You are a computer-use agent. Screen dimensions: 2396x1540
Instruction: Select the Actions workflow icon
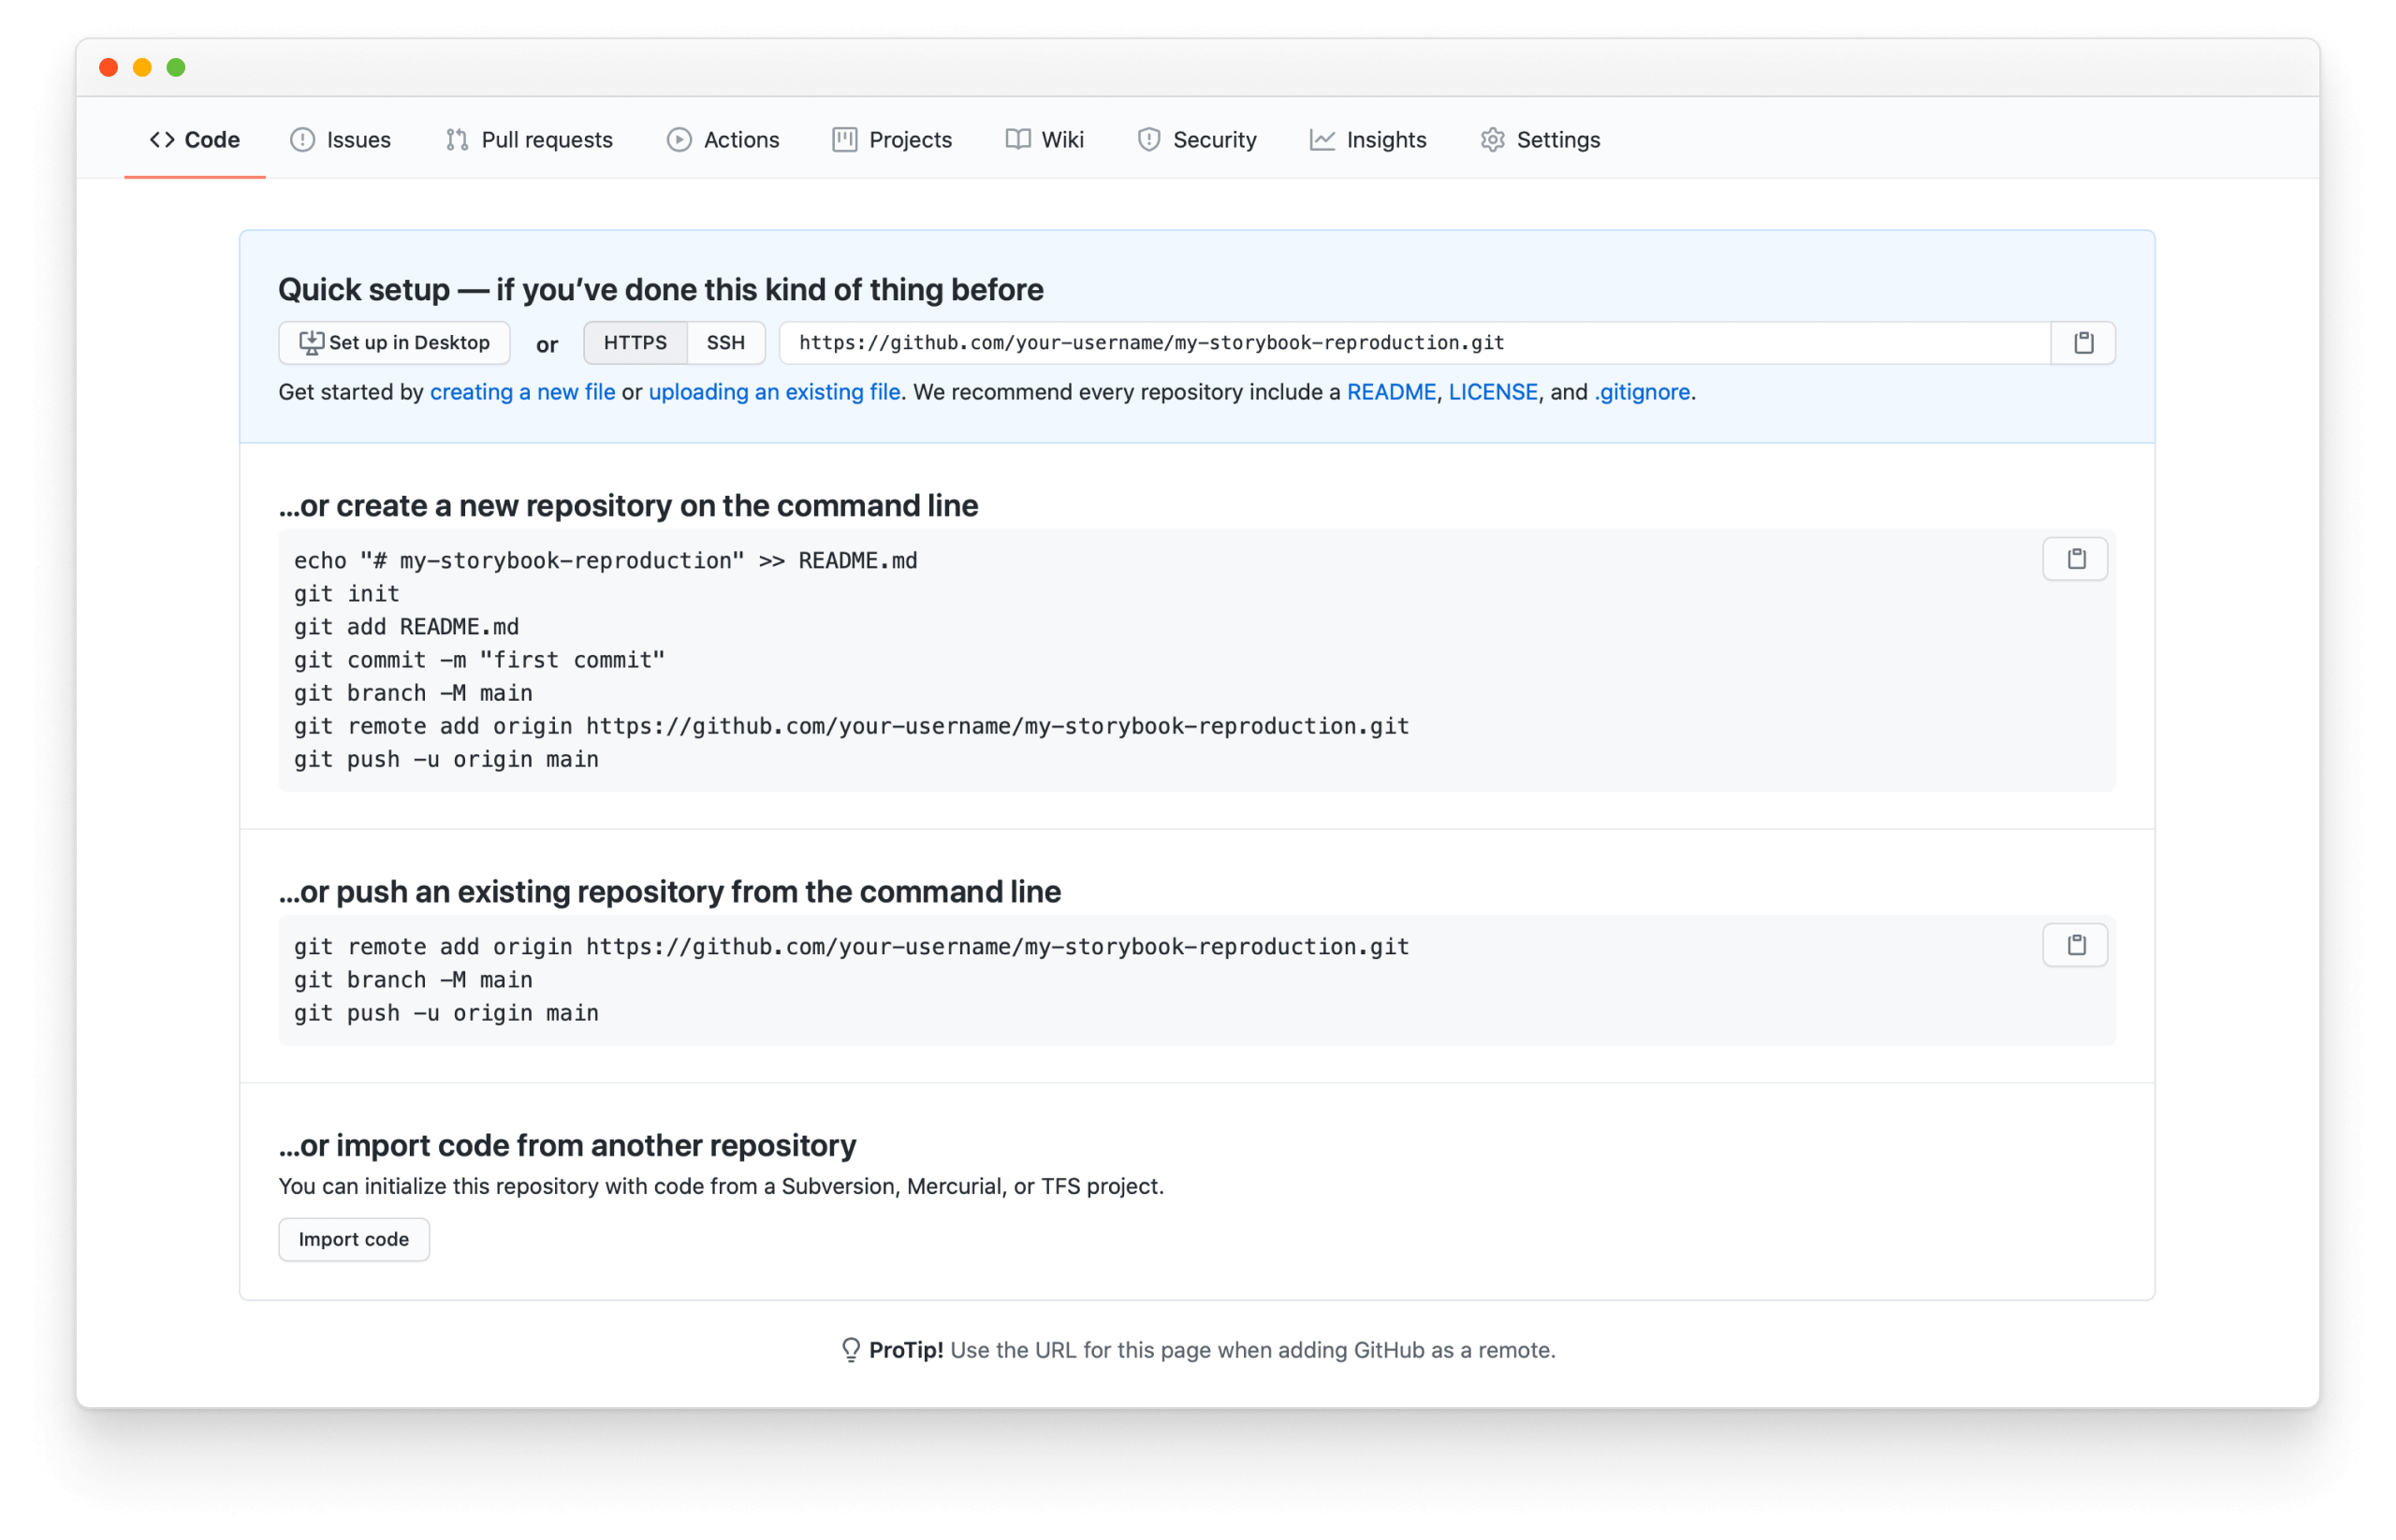coord(679,140)
